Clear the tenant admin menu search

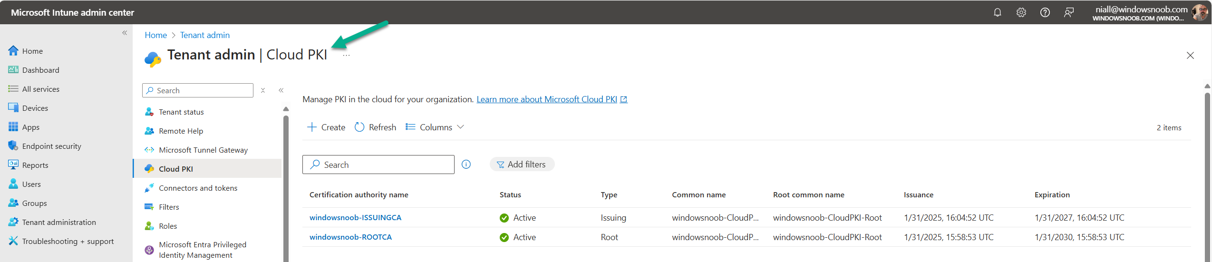point(263,90)
